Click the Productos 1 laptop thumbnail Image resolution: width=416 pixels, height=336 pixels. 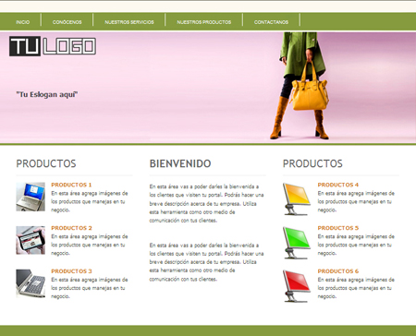(x=31, y=197)
